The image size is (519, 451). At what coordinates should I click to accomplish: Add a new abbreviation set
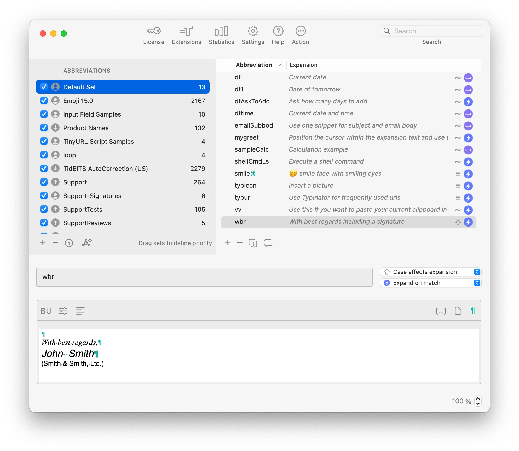tap(43, 243)
